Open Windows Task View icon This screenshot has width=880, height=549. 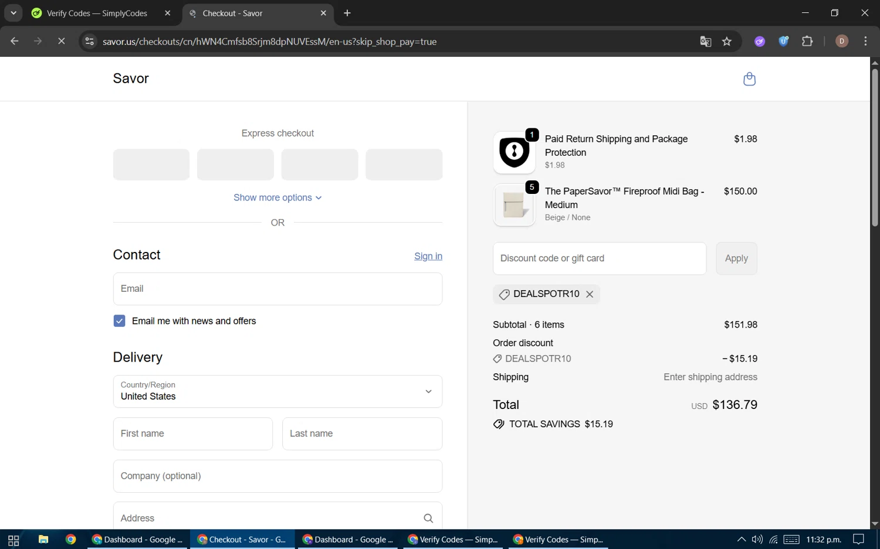13,540
